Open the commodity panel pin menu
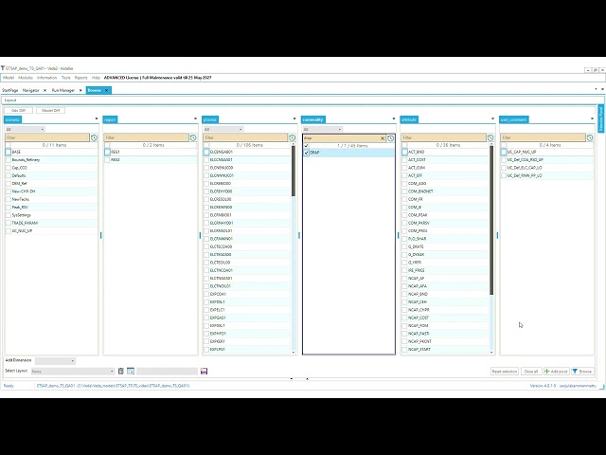This screenshot has height=455, width=606. click(394, 118)
